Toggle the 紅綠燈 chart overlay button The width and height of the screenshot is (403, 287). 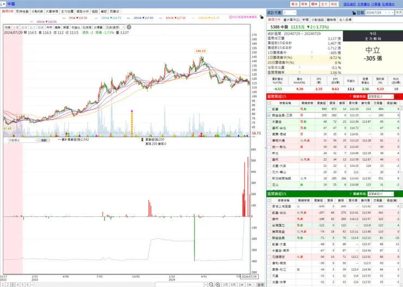[x=87, y=27]
